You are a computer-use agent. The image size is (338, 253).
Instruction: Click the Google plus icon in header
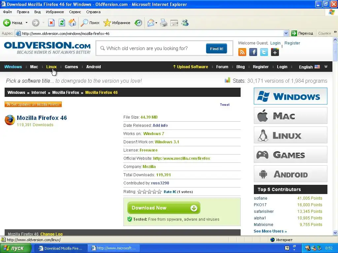click(275, 52)
